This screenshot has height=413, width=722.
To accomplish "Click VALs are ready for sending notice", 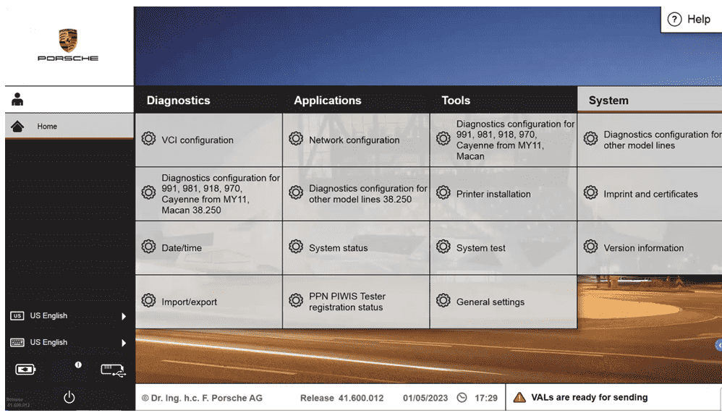I will pos(590,397).
